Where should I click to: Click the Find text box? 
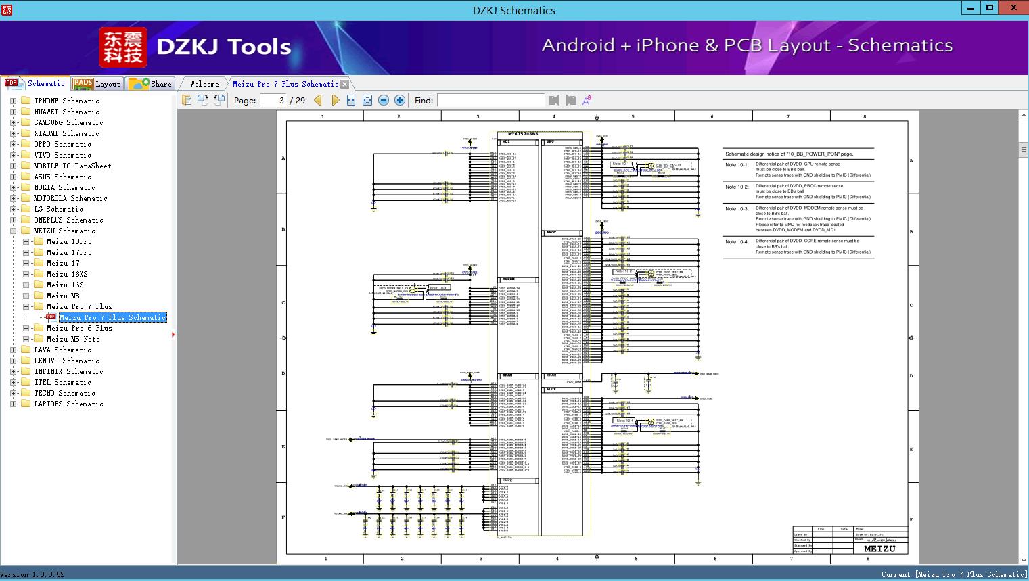490,100
